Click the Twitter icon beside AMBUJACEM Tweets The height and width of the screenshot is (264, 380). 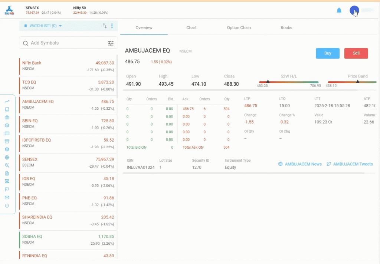click(329, 164)
